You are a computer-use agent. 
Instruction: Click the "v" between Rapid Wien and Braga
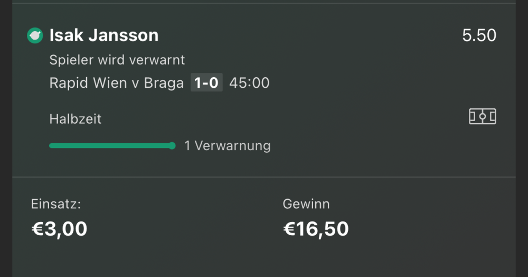135,84
